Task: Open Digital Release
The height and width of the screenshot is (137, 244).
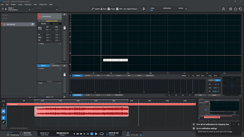Action: click(x=130, y=9)
